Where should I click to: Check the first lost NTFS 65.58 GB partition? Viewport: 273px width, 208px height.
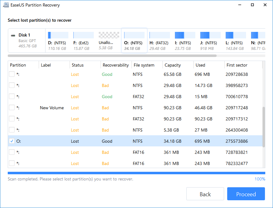tap(11, 74)
